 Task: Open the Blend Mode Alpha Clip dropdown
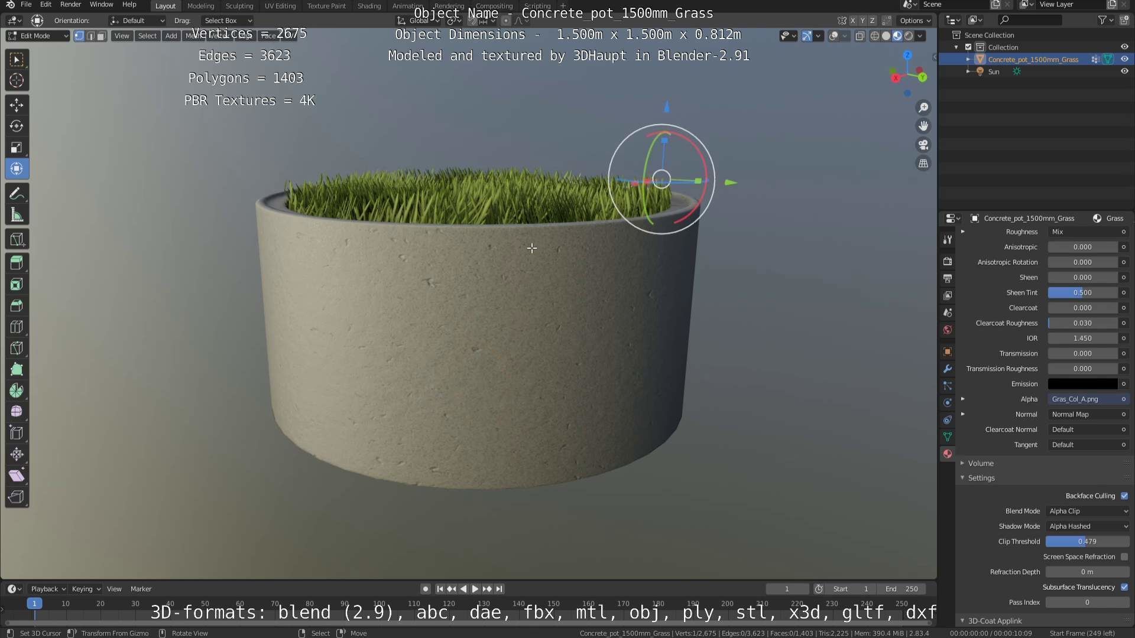[1088, 511]
